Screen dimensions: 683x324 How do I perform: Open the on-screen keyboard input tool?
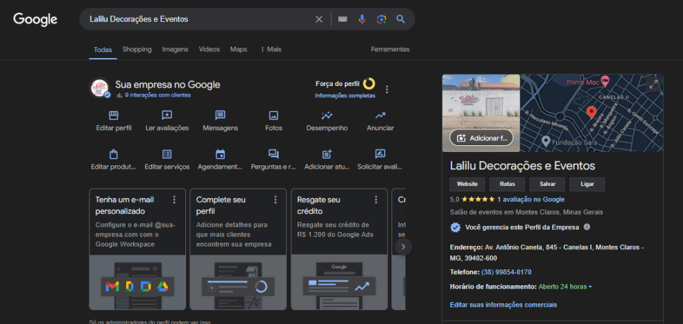click(x=343, y=19)
